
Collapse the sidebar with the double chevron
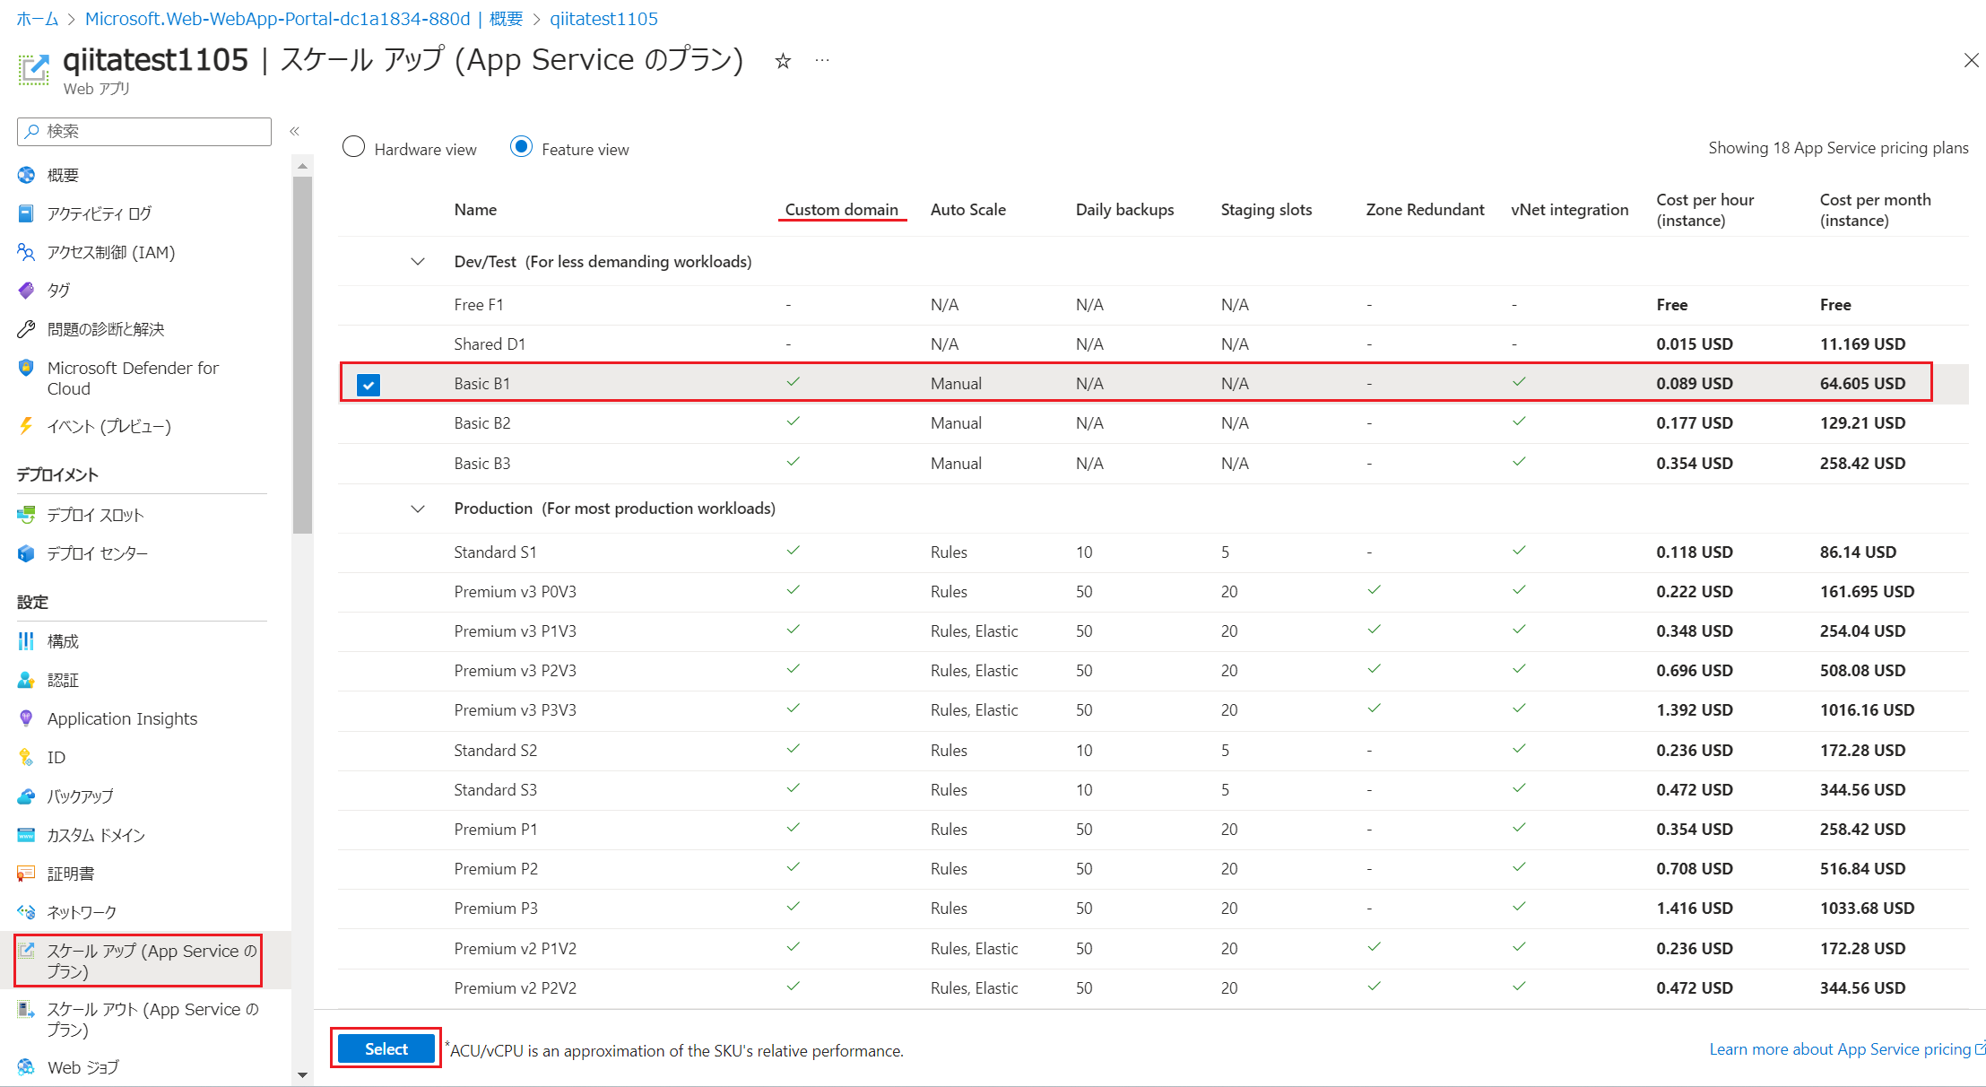294,131
